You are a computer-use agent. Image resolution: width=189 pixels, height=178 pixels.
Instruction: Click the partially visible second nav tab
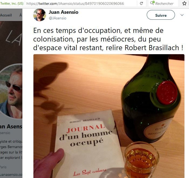21,15
